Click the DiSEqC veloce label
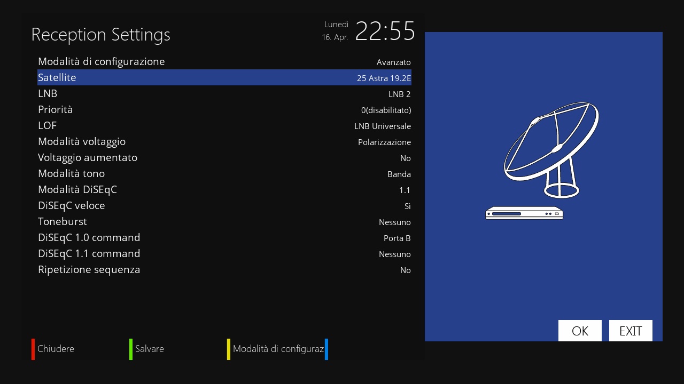684x384 pixels. click(72, 206)
